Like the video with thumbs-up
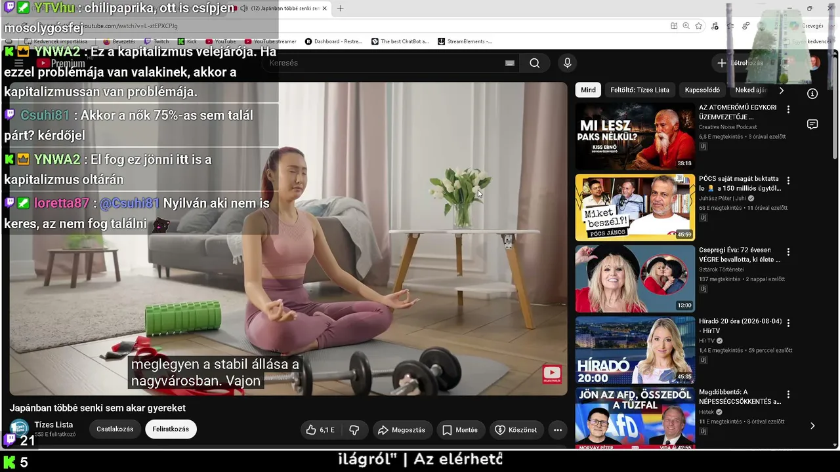840x472 pixels. [x=320, y=430]
